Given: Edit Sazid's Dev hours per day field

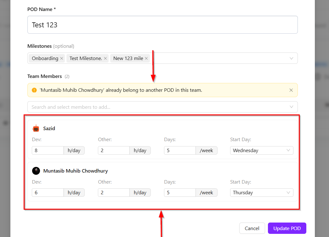Looking at the screenshot, I should pos(48,151).
